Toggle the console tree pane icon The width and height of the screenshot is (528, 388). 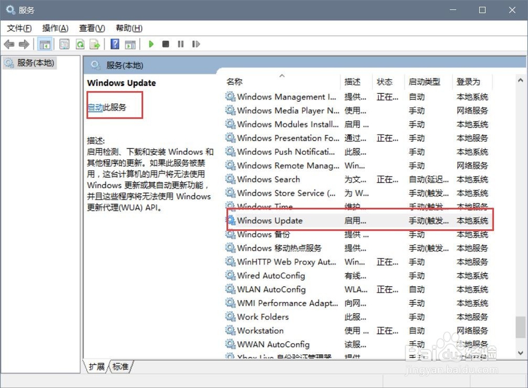(45, 44)
